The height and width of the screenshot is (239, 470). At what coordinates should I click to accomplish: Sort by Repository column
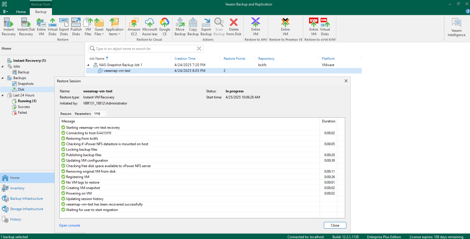[x=266, y=58]
